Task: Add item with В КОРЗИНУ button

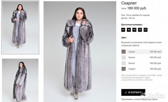Action: pyautogui.click(x=133, y=92)
